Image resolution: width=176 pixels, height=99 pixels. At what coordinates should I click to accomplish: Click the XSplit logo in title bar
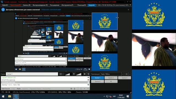point(2,2)
